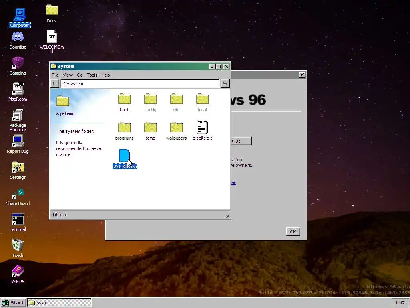Click the C:/system address field
This screenshot has width=410, height=308.
pyautogui.click(x=140, y=83)
